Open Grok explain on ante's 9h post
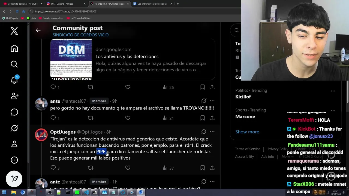Viewport: 349px width, 196px height. pyautogui.click(x=204, y=101)
